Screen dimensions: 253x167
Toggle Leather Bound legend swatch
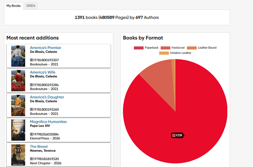pos(192,48)
